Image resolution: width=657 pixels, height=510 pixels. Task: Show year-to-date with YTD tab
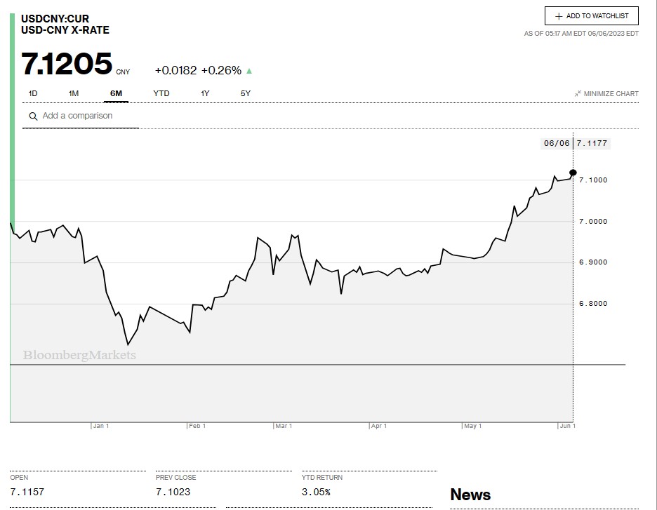(161, 93)
